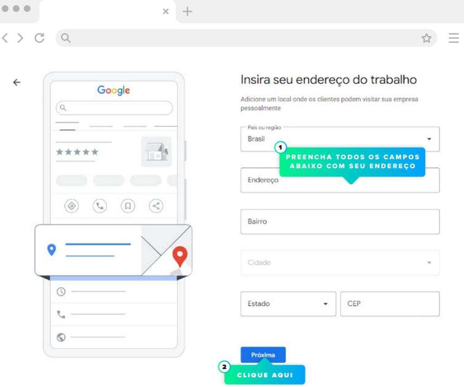The height and width of the screenshot is (387, 464).
Task: Click the blue location pin icon
Action: point(52,250)
